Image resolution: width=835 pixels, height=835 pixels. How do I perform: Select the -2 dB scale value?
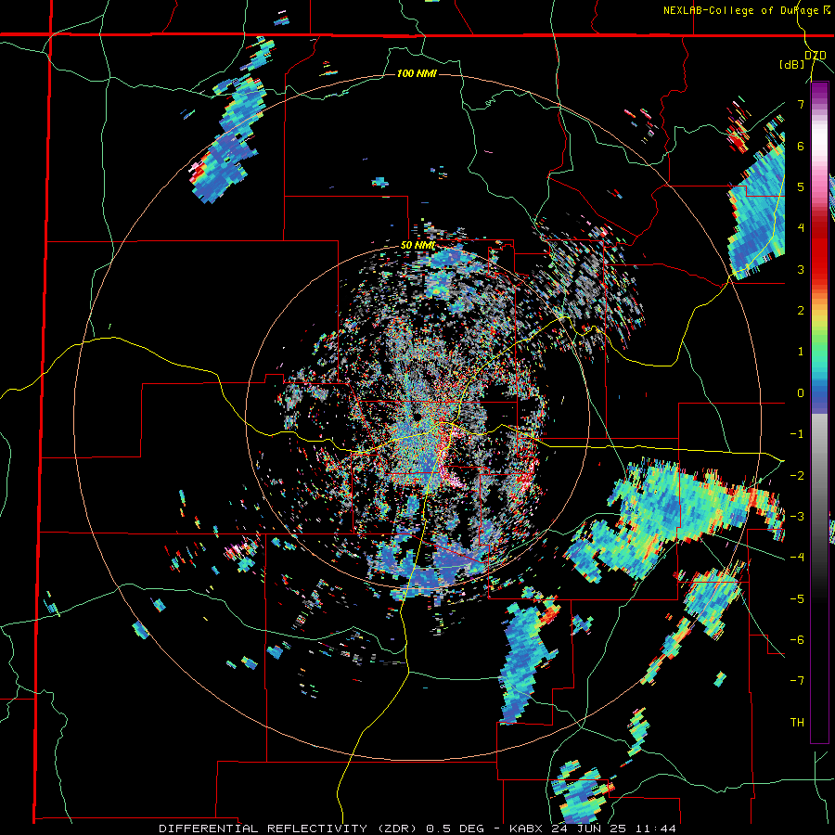point(797,475)
